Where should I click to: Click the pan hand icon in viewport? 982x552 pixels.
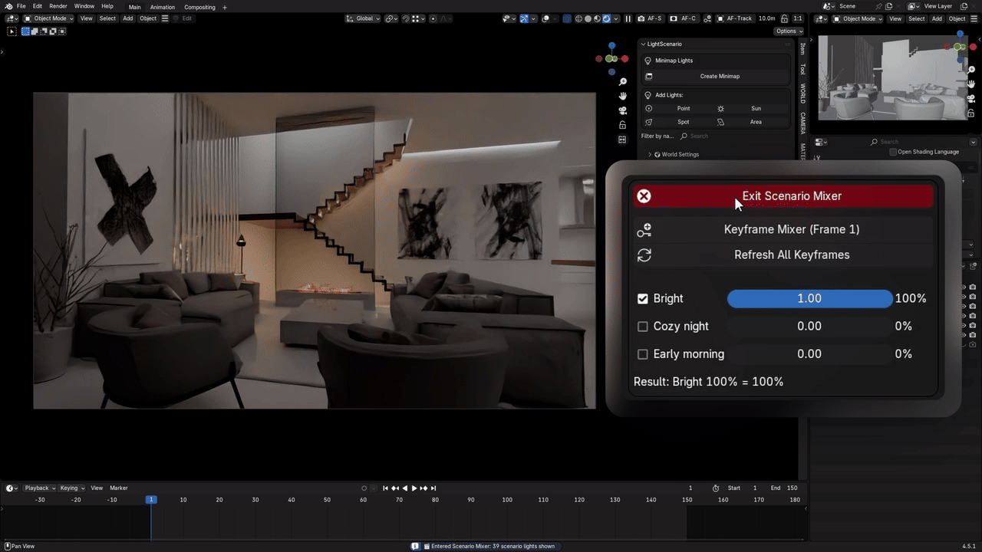pyautogui.click(x=622, y=97)
